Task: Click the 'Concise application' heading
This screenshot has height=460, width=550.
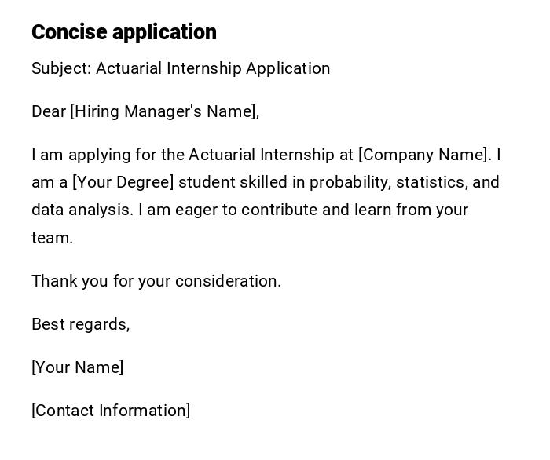Action: [124, 32]
